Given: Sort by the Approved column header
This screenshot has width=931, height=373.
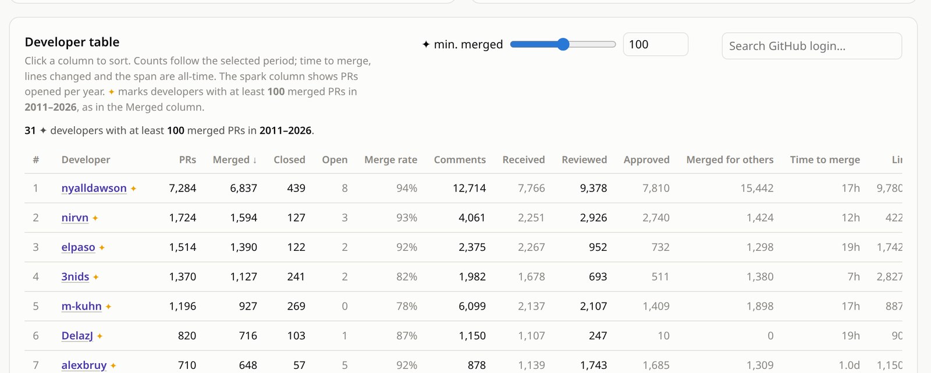Looking at the screenshot, I should pyautogui.click(x=646, y=159).
